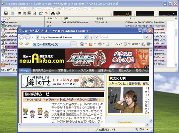This screenshot has height=133, width=179.
Task: Click Add to Favorites star-plus icon
Action: tap(27, 44)
